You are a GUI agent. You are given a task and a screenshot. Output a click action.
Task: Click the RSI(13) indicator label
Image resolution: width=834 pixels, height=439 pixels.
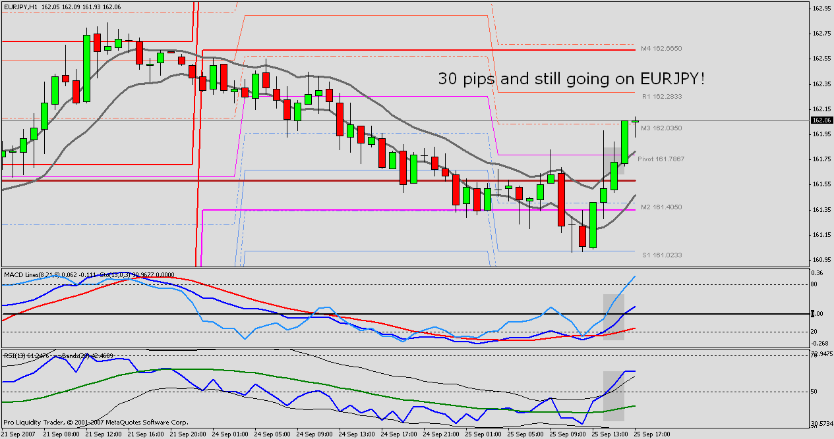(16, 355)
